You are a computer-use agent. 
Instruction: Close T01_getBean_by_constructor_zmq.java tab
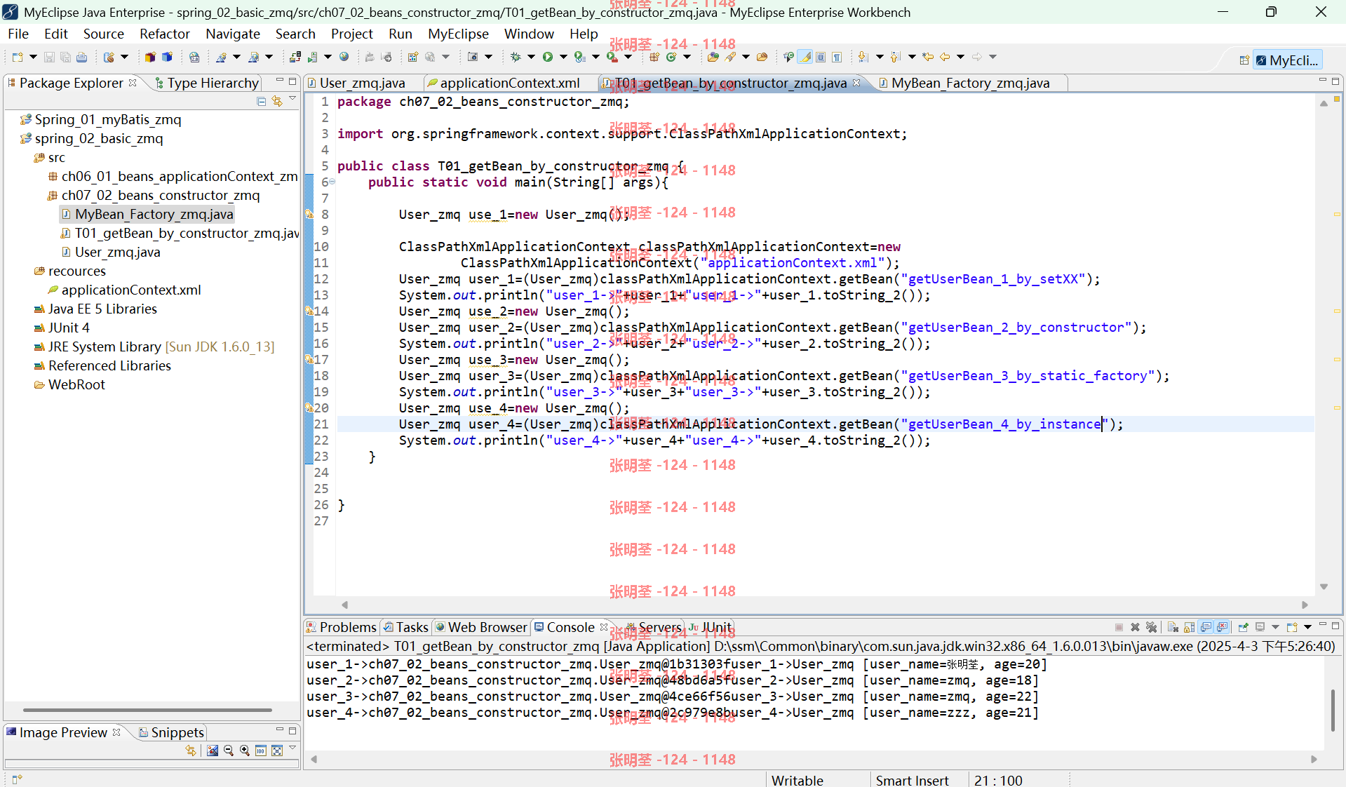point(856,83)
